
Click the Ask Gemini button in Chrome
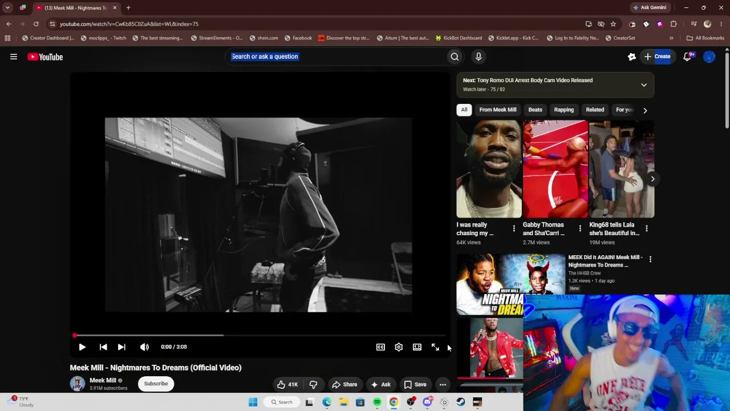[650, 8]
